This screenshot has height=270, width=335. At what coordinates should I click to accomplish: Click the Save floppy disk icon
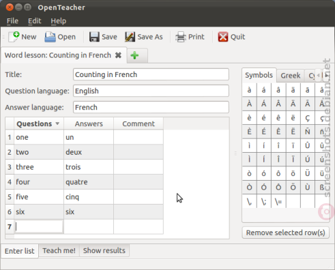click(94, 37)
